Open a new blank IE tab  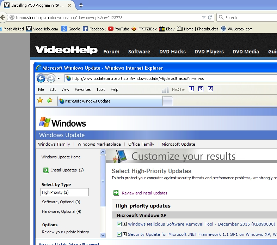pyautogui.click(x=168, y=101)
